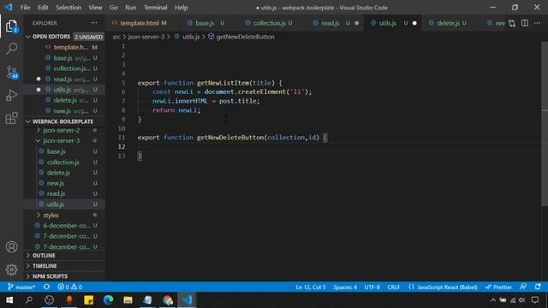
Task: Open collection.js in json-server-3 folder
Action: pyautogui.click(x=63, y=162)
